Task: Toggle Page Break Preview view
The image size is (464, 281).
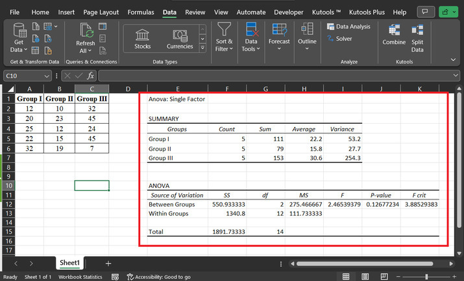Action: pyautogui.click(x=384, y=277)
